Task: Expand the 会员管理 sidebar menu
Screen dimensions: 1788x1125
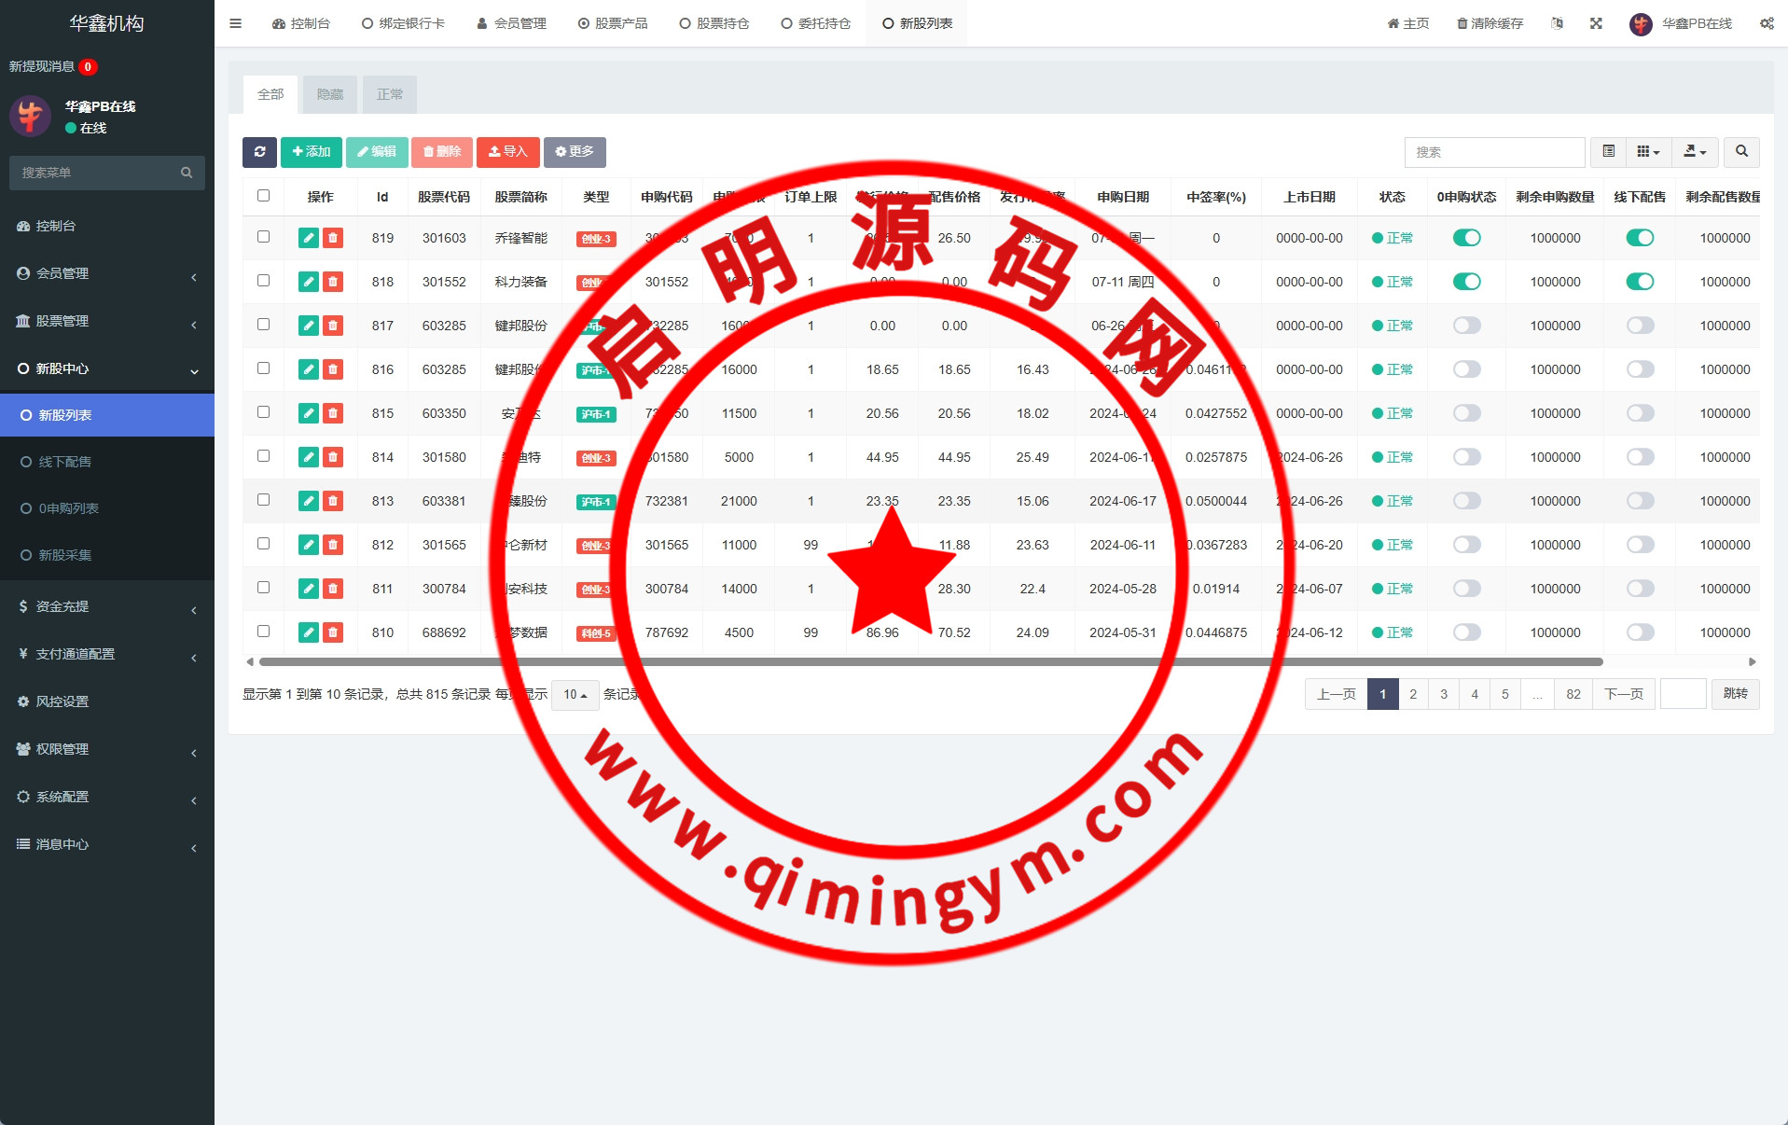Action: tap(106, 273)
